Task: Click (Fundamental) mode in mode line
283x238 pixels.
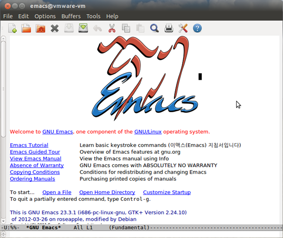Action: (129, 228)
